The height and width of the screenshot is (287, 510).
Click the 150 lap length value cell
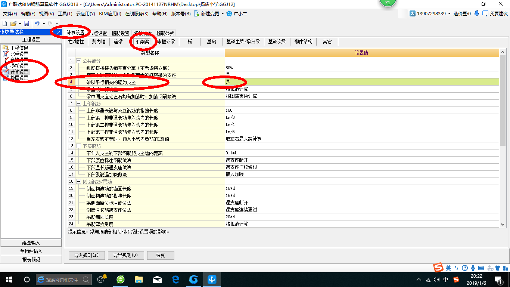tap(362, 110)
